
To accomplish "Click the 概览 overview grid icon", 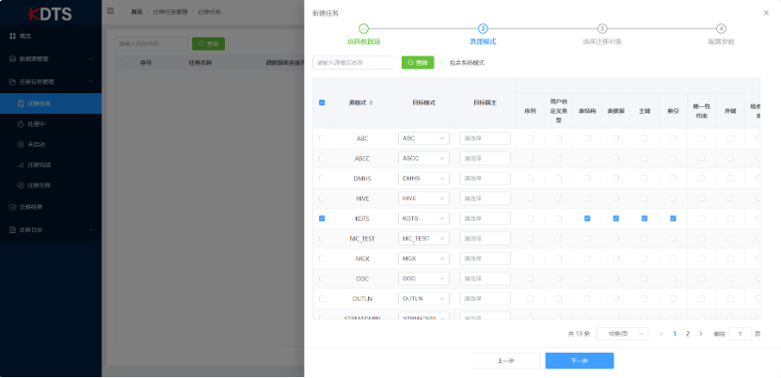I will pyautogui.click(x=13, y=36).
